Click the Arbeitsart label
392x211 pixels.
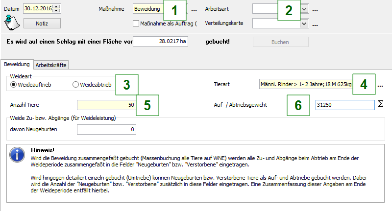(217, 9)
